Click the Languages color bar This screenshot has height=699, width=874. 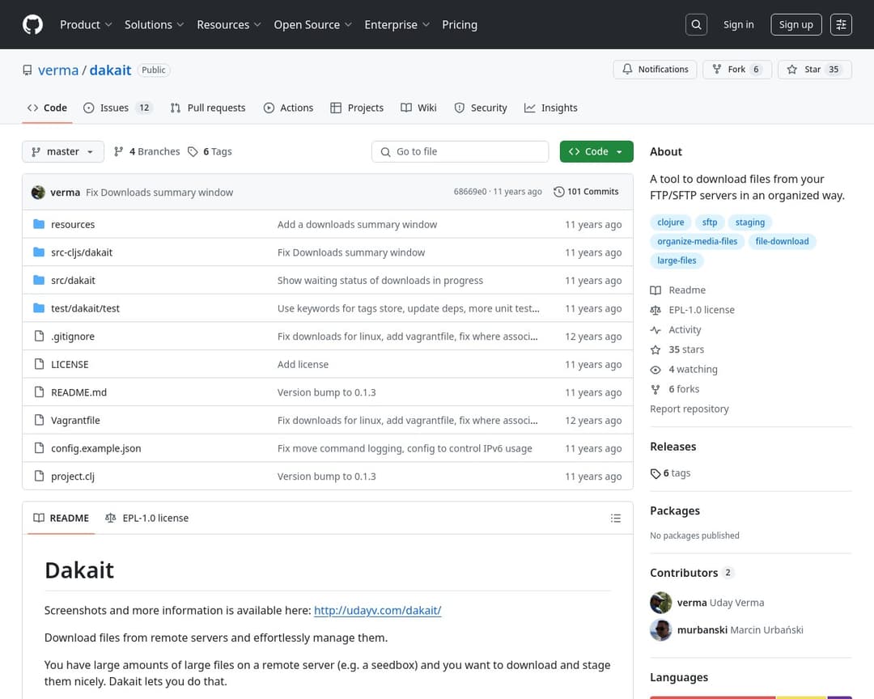pyautogui.click(x=750, y=697)
